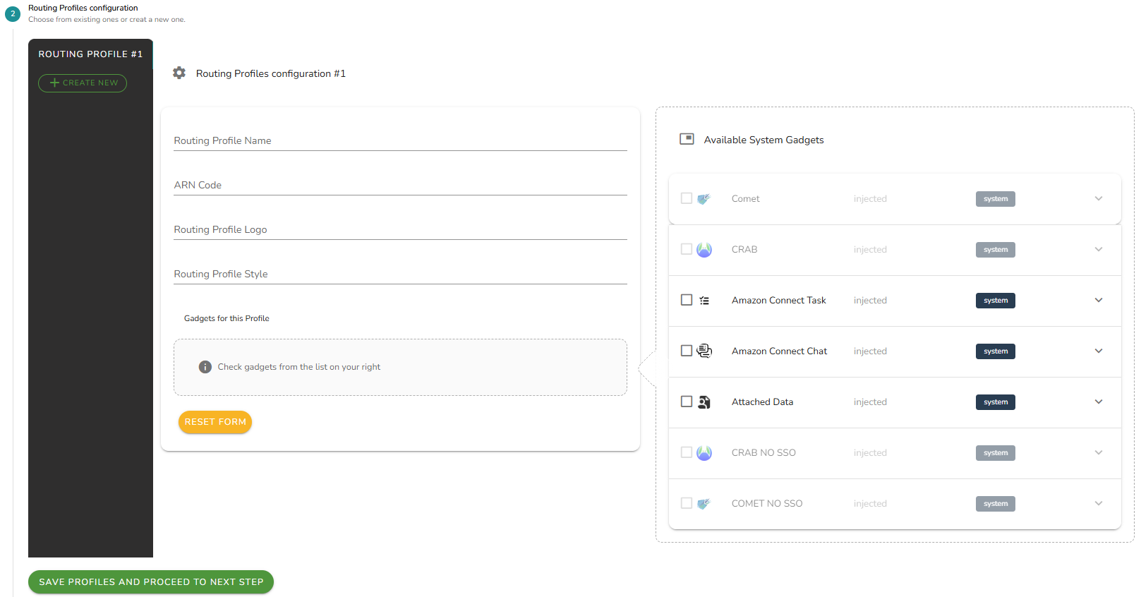The width and height of the screenshot is (1141, 597).
Task: Click the system badge on CRAB row
Action: pos(996,250)
